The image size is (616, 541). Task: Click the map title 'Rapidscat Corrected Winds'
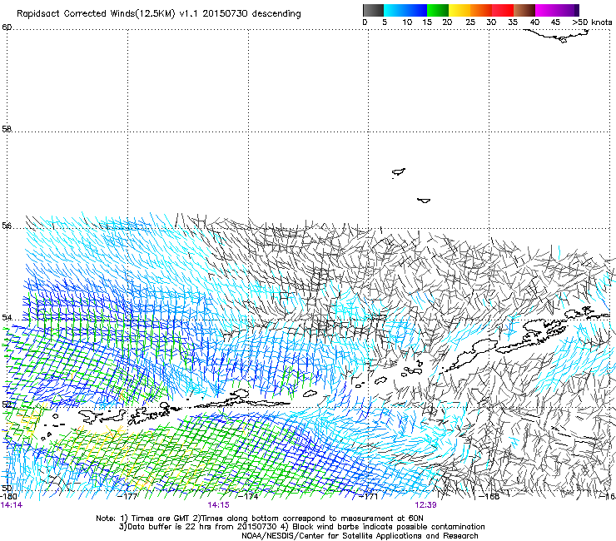pos(76,13)
